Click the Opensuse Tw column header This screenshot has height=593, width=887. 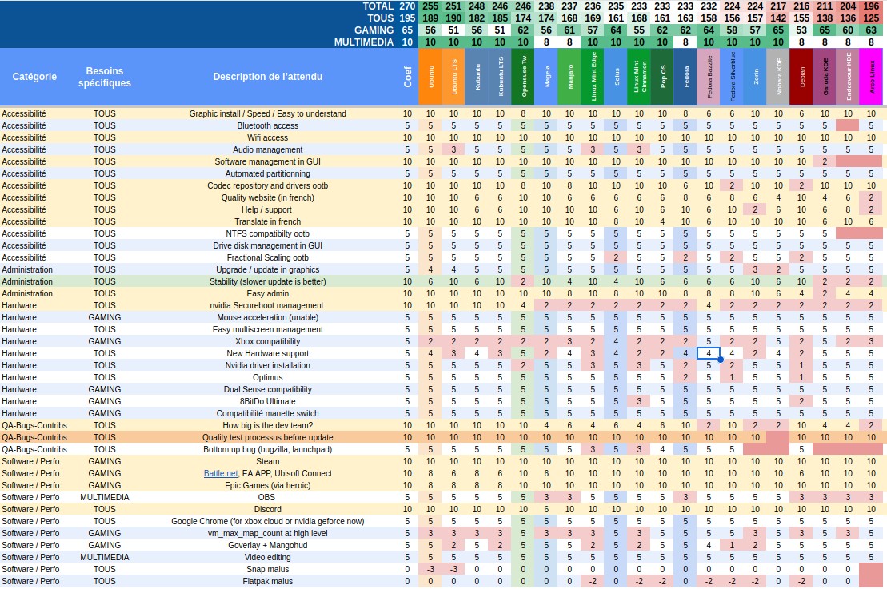pyautogui.click(x=523, y=77)
